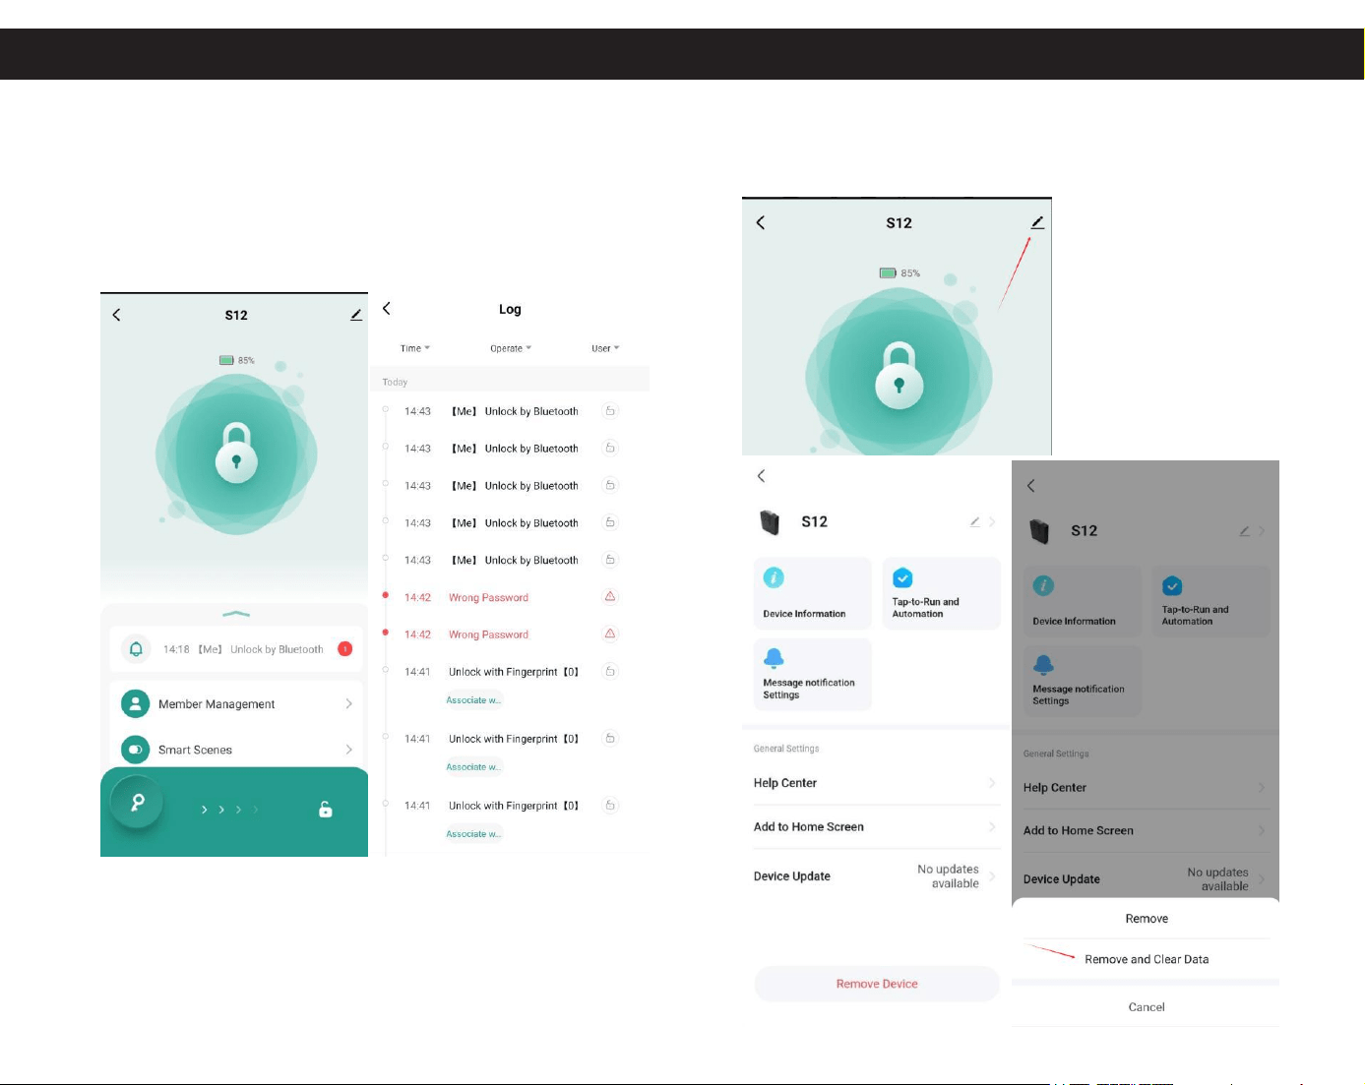Open the User filter dropdown

[605, 348]
